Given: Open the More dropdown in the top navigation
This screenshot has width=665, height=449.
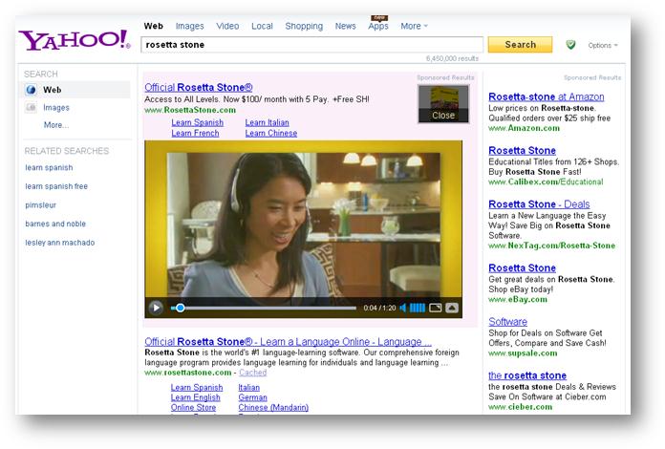Looking at the screenshot, I should coord(414,26).
